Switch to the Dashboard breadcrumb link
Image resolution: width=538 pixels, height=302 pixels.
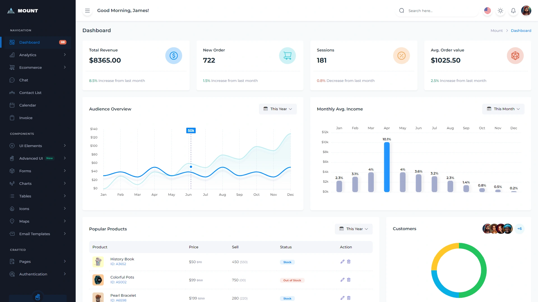point(521,30)
